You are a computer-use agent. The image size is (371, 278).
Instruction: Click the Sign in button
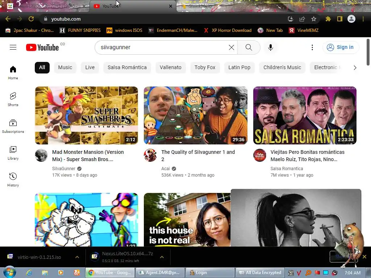click(x=341, y=47)
